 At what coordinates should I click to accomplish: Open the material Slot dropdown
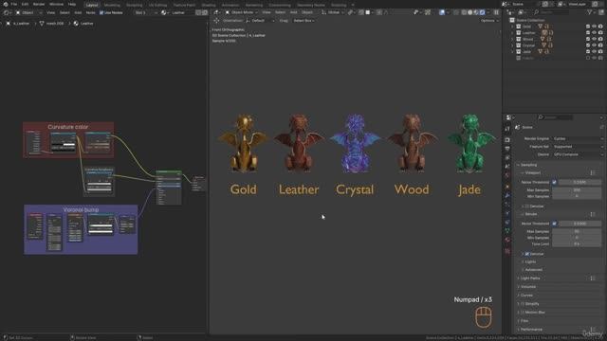[x=145, y=12]
